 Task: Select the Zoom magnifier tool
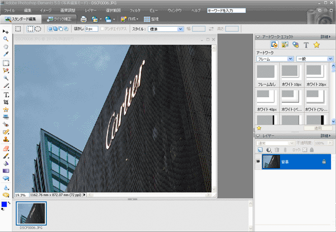click(6, 39)
